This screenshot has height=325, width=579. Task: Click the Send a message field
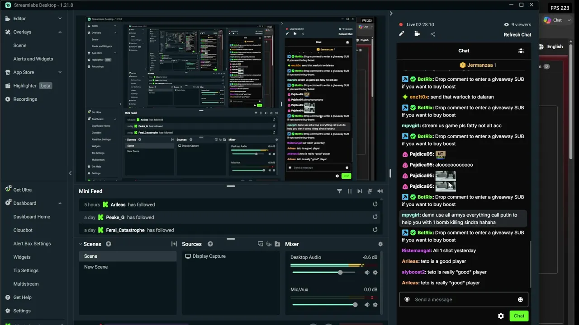click(x=464, y=300)
